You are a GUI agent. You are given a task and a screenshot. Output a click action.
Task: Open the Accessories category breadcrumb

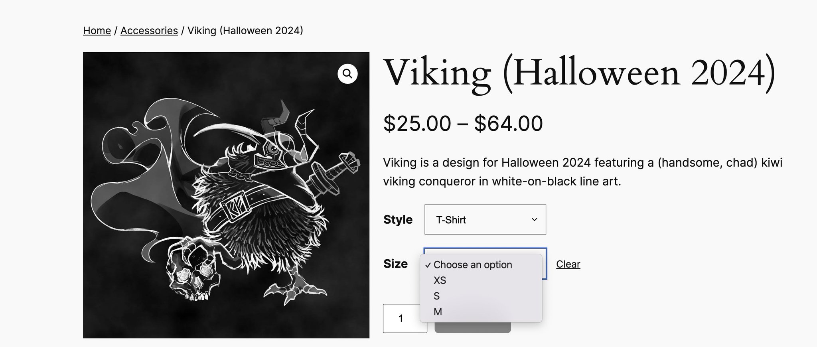click(149, 31)
